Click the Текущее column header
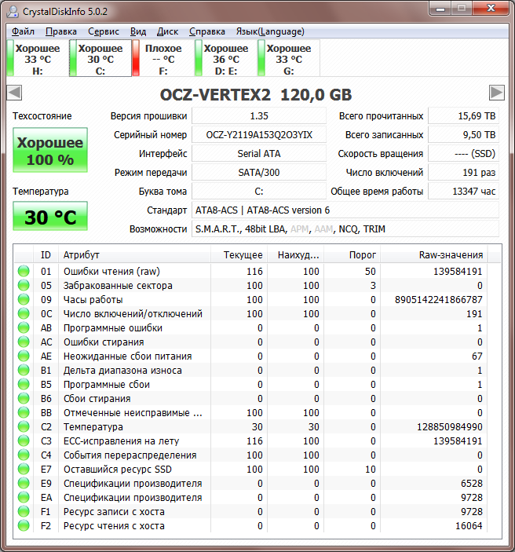Image resolution: width=515 pixels, height=552 pixels. pyautogui.click(x=239, y=255)
